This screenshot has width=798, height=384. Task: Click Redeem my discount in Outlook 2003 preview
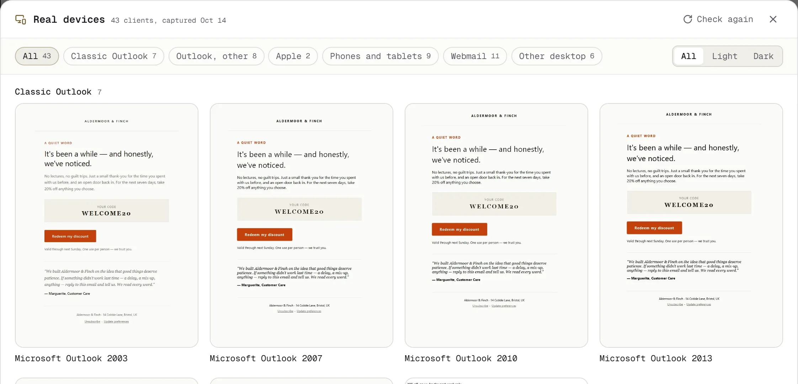coord(70,236)
